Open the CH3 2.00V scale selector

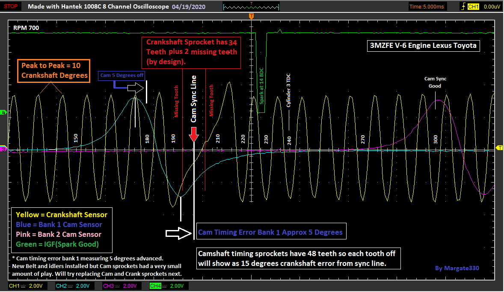pos(130,286)
